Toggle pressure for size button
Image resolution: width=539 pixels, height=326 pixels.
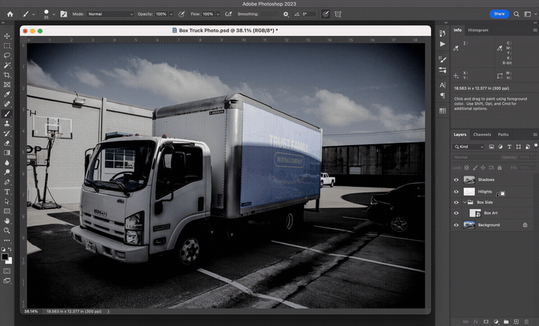point(326,14)
